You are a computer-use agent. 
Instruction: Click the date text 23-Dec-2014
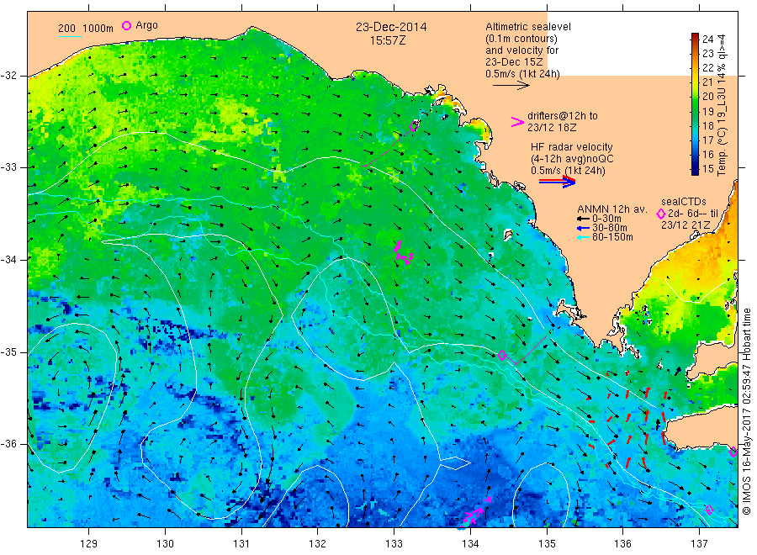point(391,27)
